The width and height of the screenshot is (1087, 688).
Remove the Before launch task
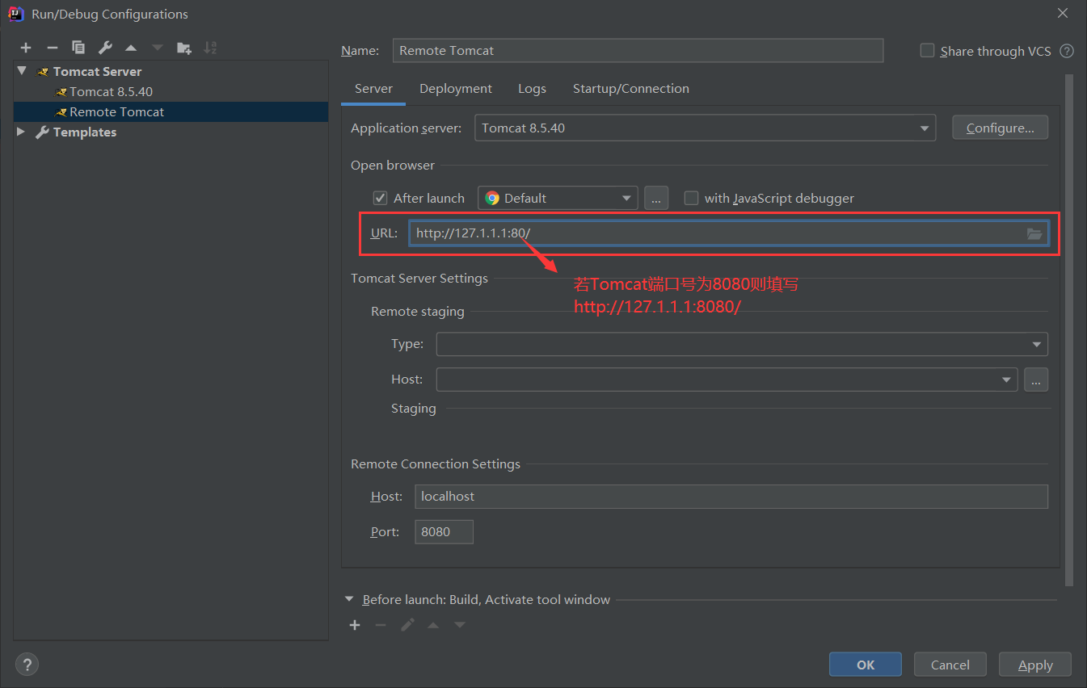(381, 625)
